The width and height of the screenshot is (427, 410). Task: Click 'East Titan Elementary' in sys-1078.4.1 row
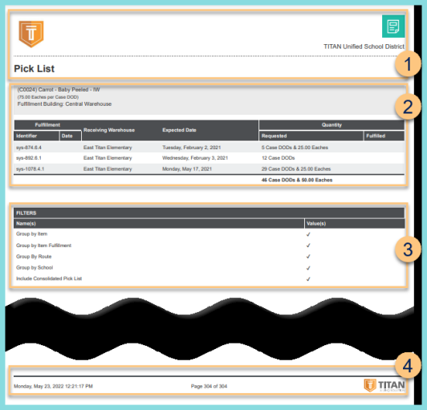[108, 169]
